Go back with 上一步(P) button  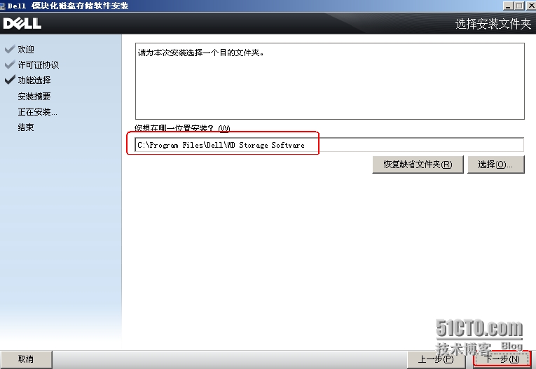pos(436,359)
